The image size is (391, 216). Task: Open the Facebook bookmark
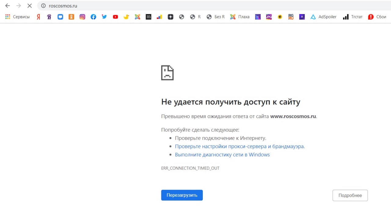(93, 17)
